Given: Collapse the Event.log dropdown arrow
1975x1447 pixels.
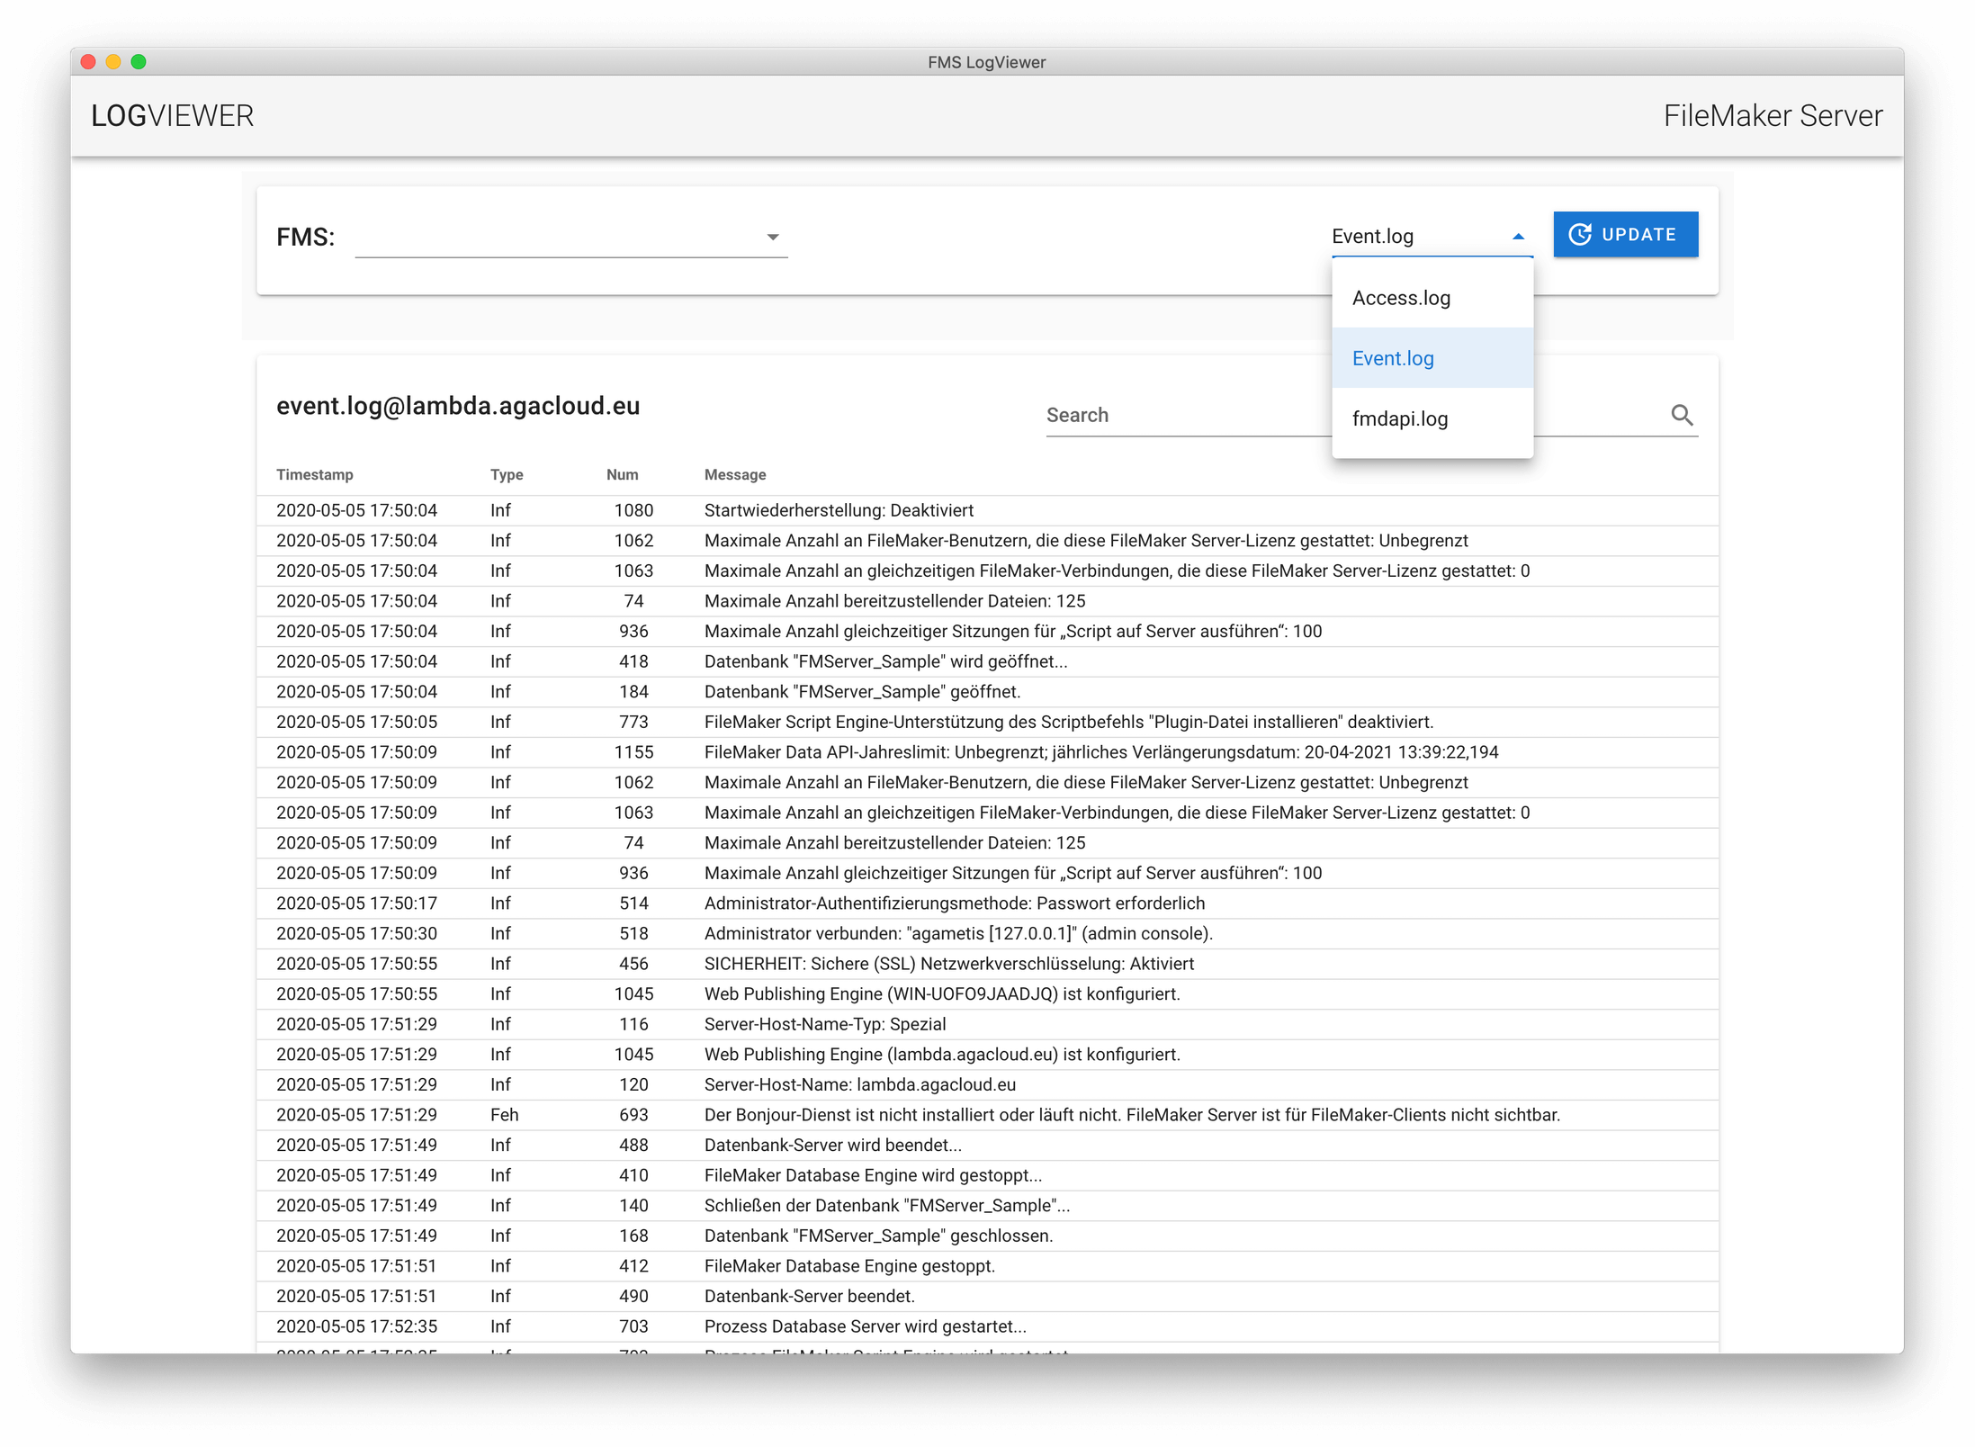Looking at the screenshot, I should click(1518, 237).
